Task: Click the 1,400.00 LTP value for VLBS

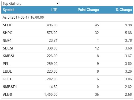Action: pyautogui.click(x=51, y=95)
